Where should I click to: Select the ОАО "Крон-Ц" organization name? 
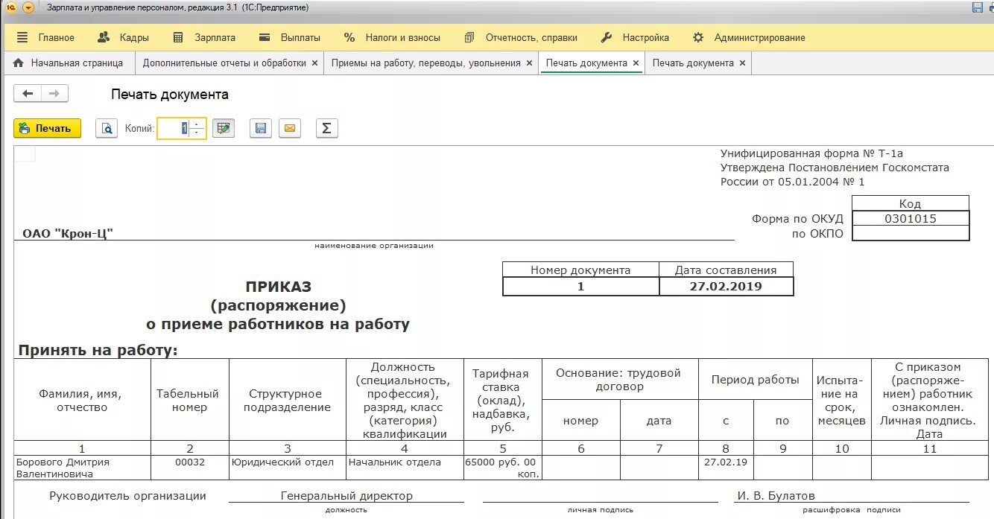[68, 234]
